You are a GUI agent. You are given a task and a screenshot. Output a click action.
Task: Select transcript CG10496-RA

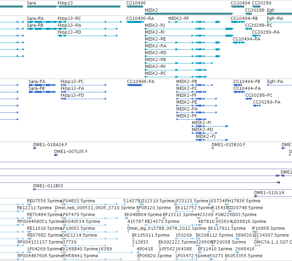[x=140, y=19]
